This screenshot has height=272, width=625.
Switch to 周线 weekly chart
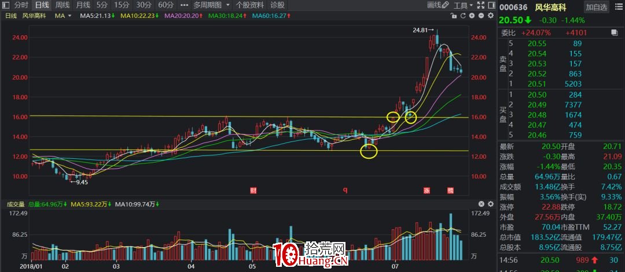[62, 5]
